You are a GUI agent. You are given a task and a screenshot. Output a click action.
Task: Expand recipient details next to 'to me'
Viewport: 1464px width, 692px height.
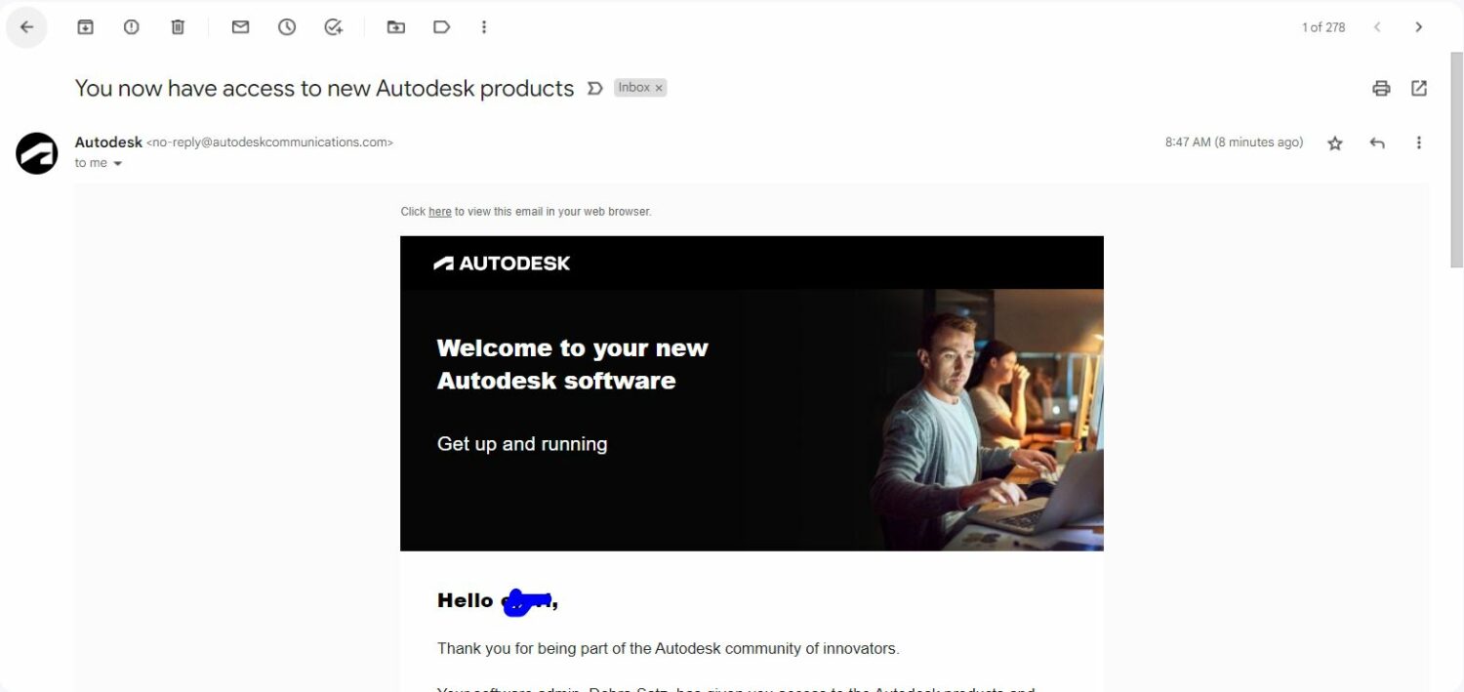pos(118,164)
